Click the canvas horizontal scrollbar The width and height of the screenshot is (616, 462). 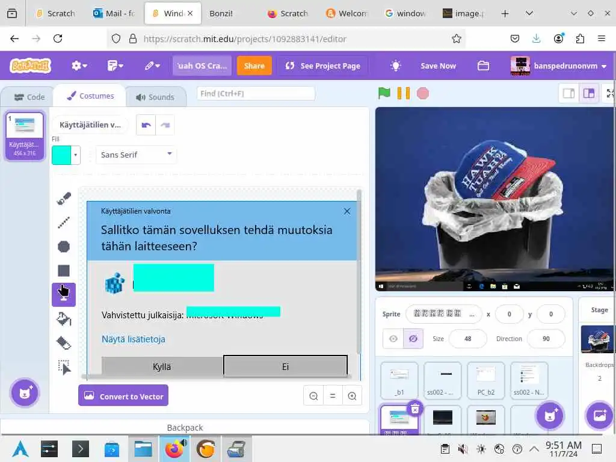[215, 377]
